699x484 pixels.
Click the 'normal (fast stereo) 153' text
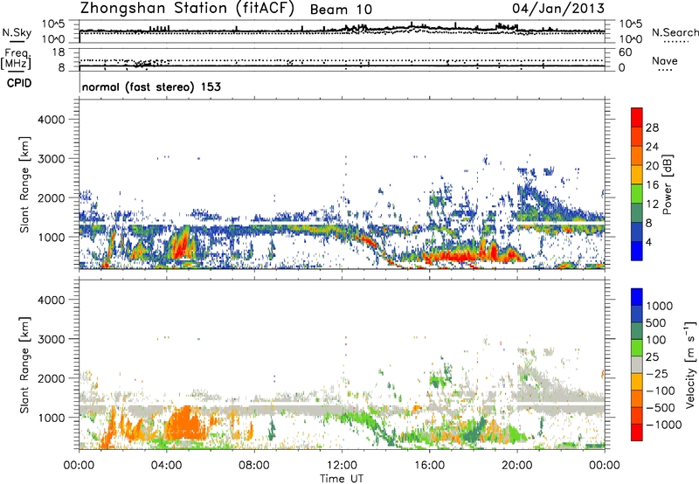tap(151, 86)
